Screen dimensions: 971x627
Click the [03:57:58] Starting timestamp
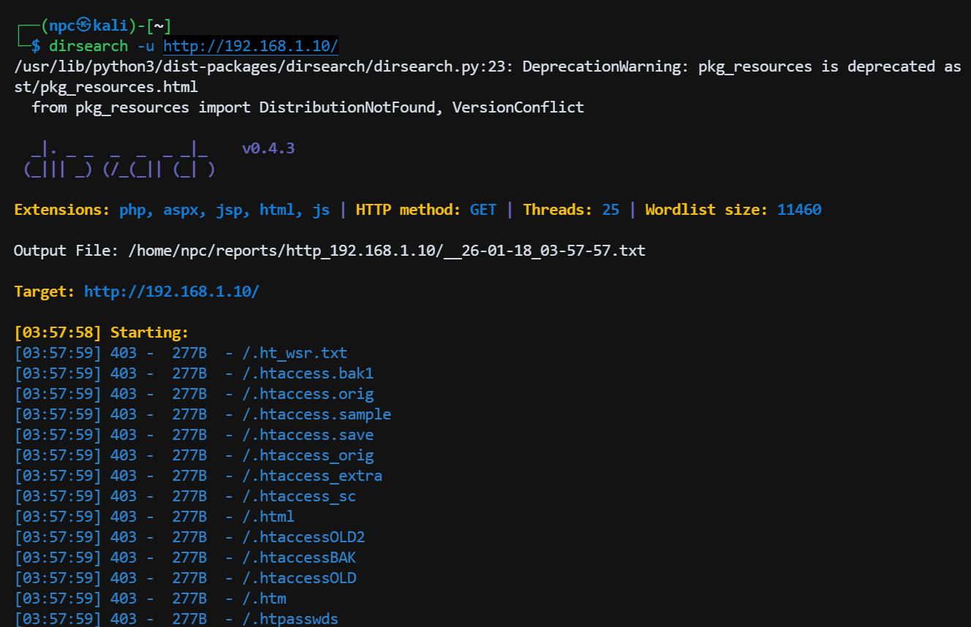57,332
